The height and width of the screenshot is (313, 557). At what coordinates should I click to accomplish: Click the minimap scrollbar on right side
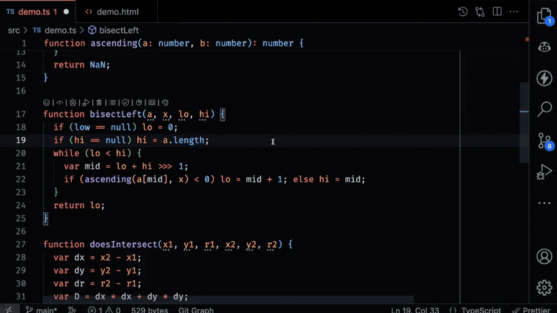pos(524,122)
